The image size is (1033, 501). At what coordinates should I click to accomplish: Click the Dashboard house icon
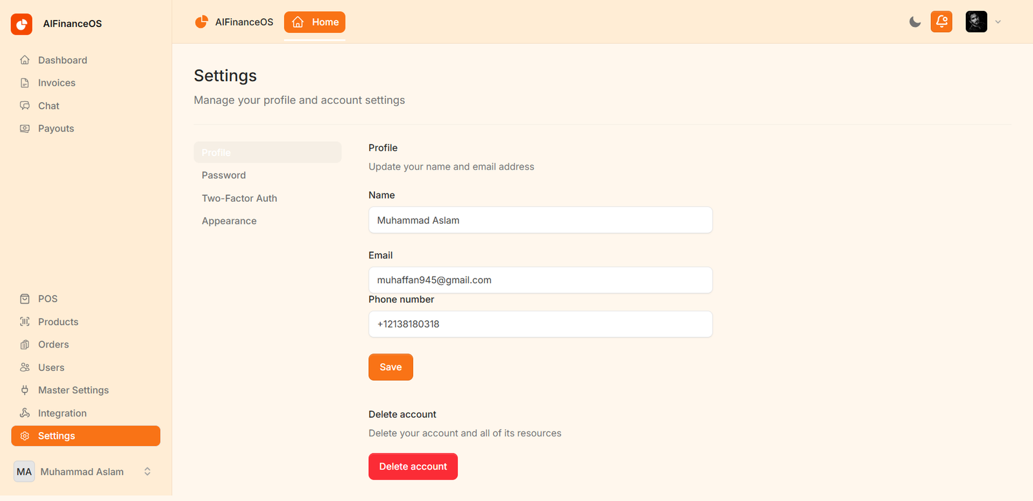(25, 60)
